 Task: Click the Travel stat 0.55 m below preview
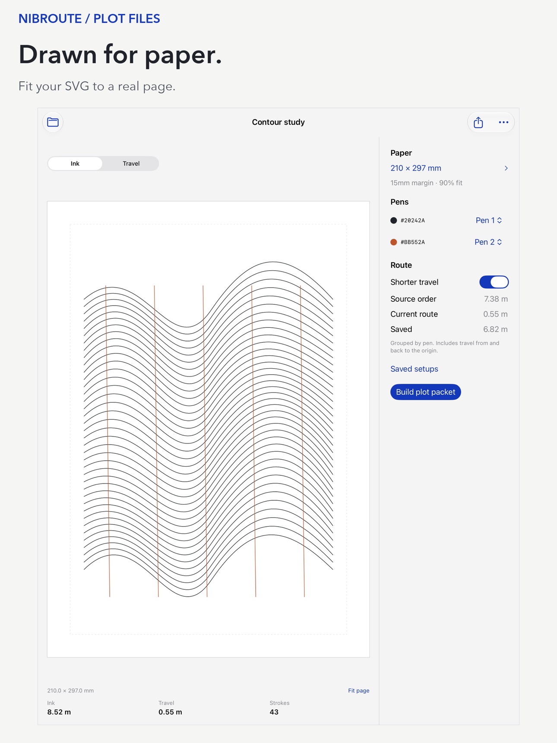click(x=170, y=712)
